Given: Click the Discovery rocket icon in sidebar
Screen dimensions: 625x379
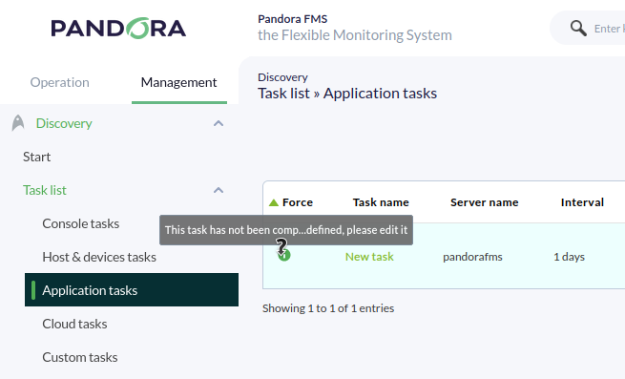Looking at the screenshot, I should click(x=18, y=123).
